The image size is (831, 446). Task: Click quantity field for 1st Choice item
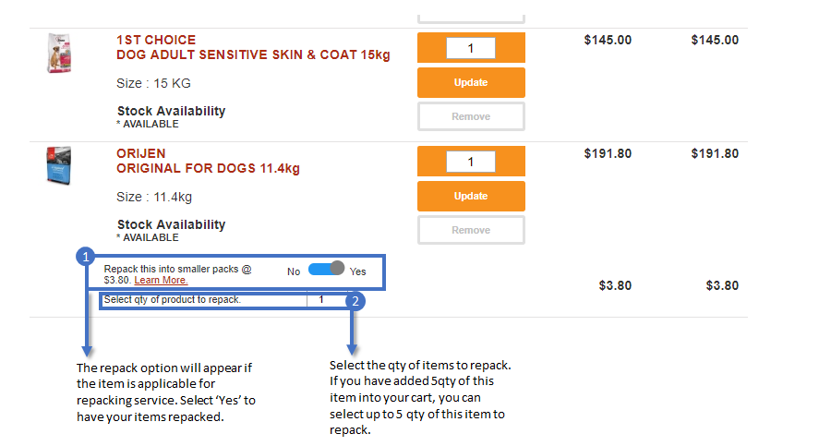pyautogui.click(x=471, y=48)
